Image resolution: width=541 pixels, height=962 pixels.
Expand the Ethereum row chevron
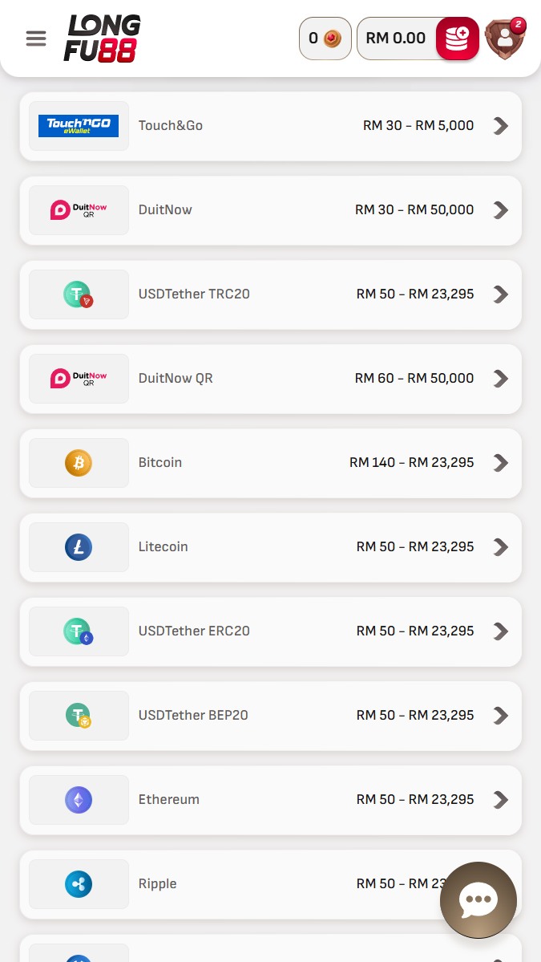pos(501,800)
